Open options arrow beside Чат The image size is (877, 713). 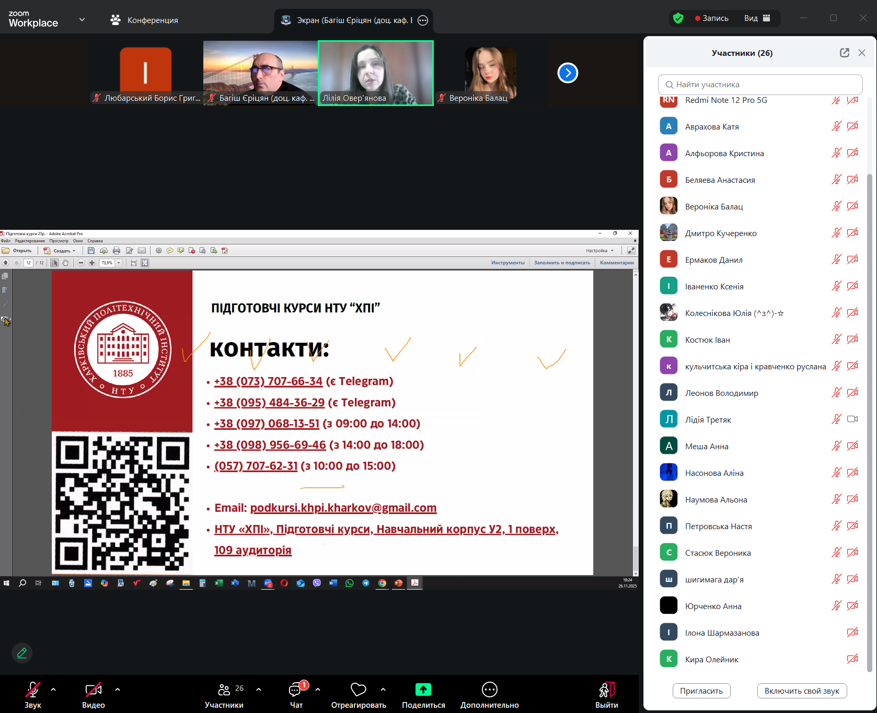pyautogui.click(x=318, y=689)
